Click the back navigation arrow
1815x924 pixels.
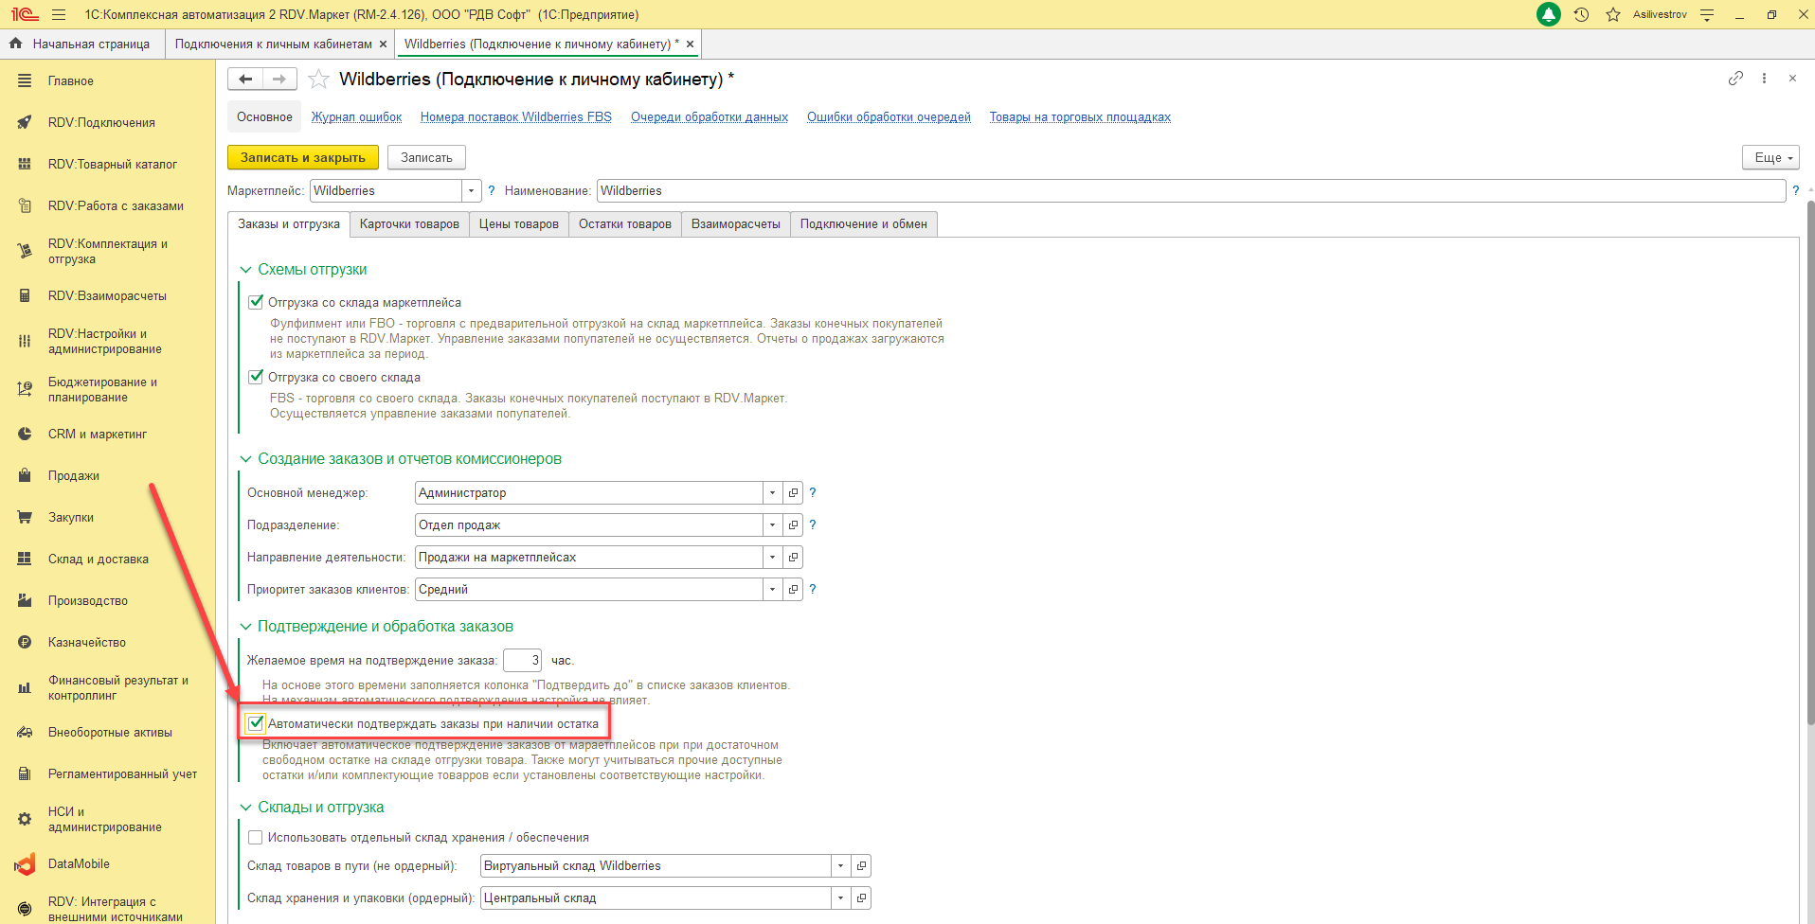pos(245,80)
